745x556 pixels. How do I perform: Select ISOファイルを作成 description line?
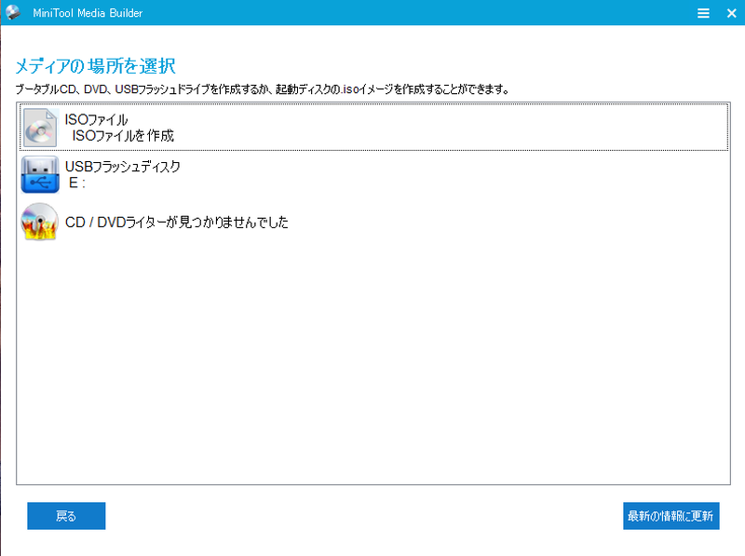[123, 136]
